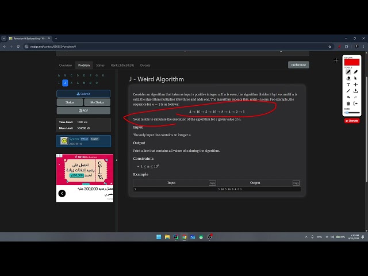Open the PDF version of the problem
Image resolution: width=368 pixels, height=276 pixels.
tap(83, 110)
